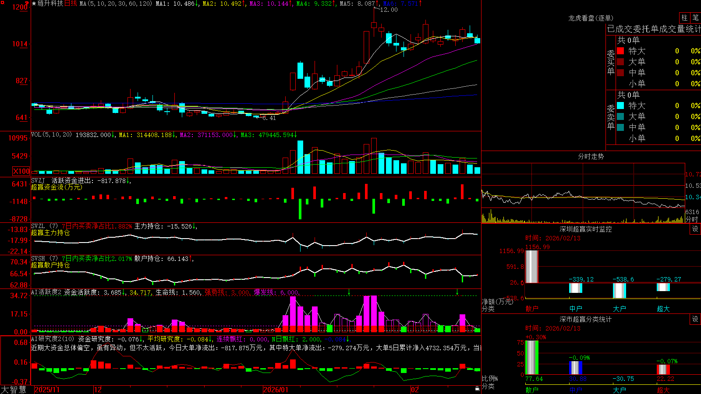Click 散户 category under 深圳超赢实时监控
Viewport: 701px width, 394px height.
(532, 309)
